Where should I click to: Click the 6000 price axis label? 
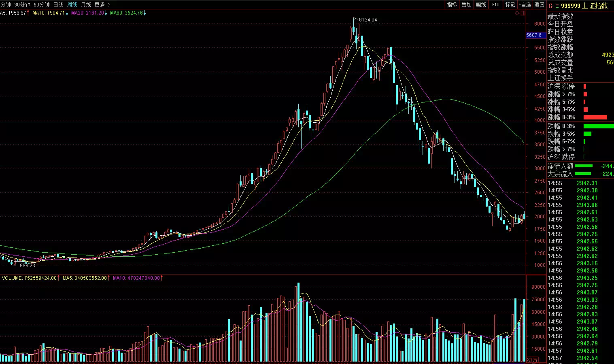coord(540,24)
